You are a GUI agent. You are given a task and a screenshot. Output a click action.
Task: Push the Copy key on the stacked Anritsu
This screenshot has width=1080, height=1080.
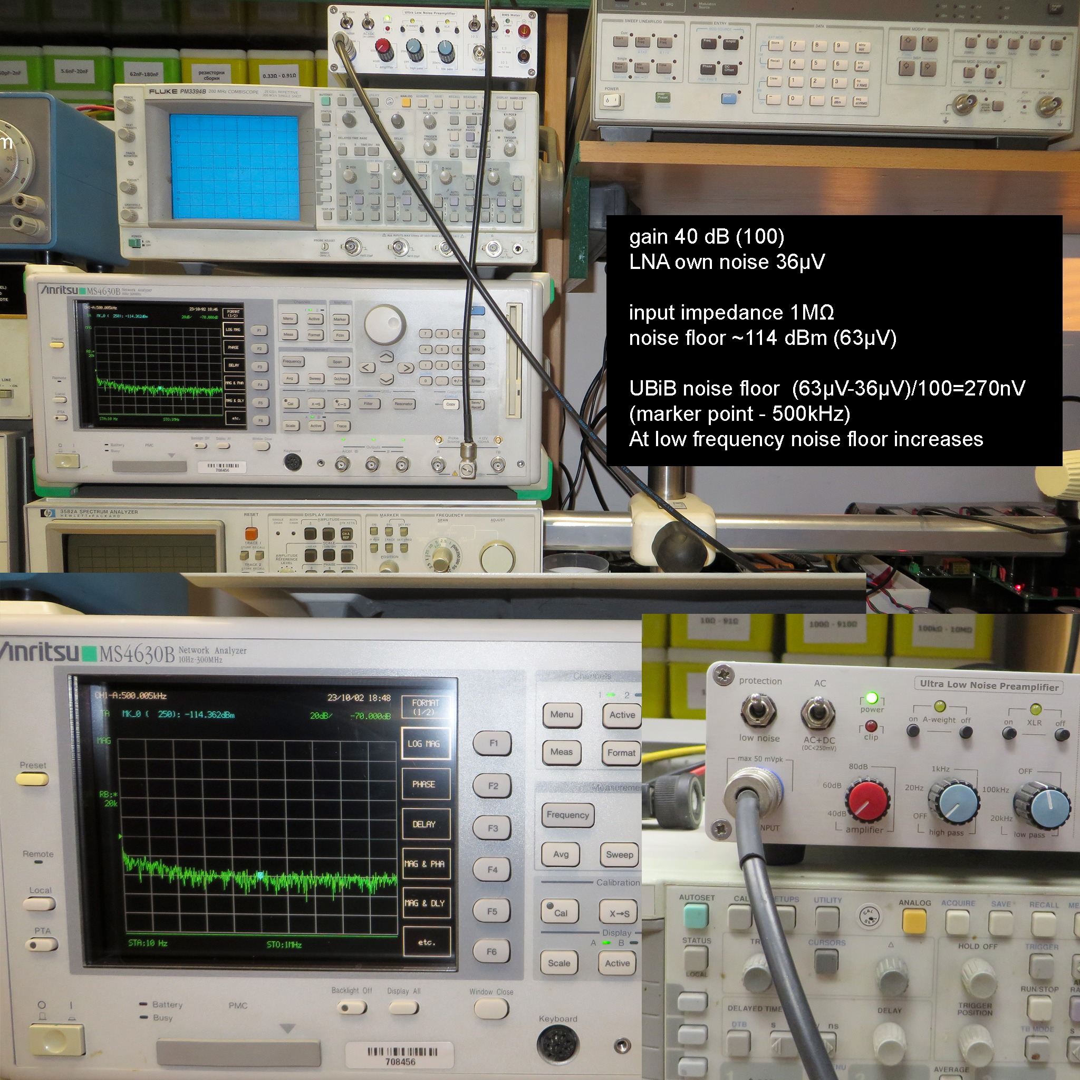pyautogui.click(x=451, y=403)
